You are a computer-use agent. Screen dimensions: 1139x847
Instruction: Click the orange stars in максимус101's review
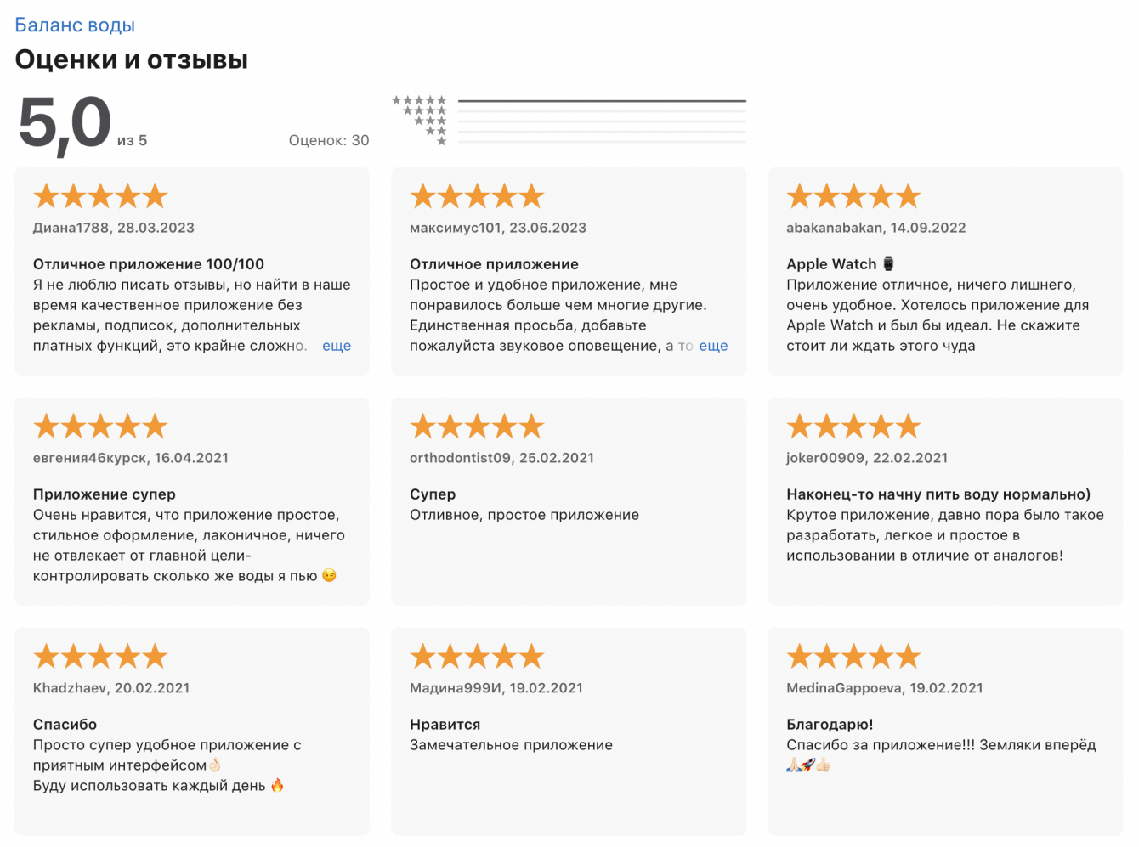[477, 196]
